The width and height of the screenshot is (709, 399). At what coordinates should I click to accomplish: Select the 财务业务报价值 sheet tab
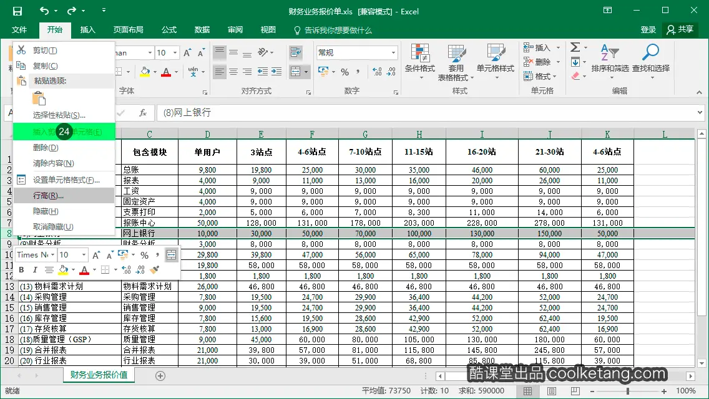[x=99, y=375]
